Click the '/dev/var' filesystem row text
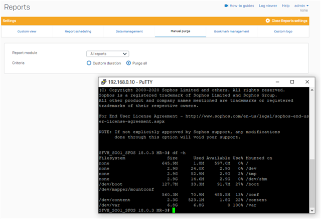The height and width of the screenshot is (219, 321). point(109,205)
